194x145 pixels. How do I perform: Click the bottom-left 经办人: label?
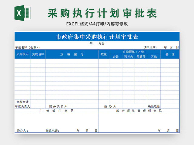pos(22,130)
